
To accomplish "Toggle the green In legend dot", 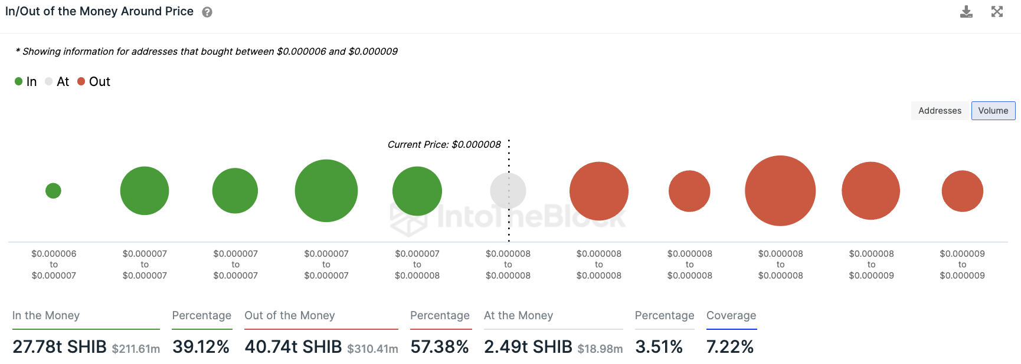I will pos(18,81).
